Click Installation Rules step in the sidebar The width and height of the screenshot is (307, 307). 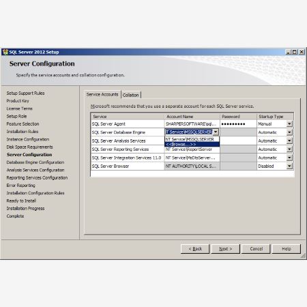(23, 132)
